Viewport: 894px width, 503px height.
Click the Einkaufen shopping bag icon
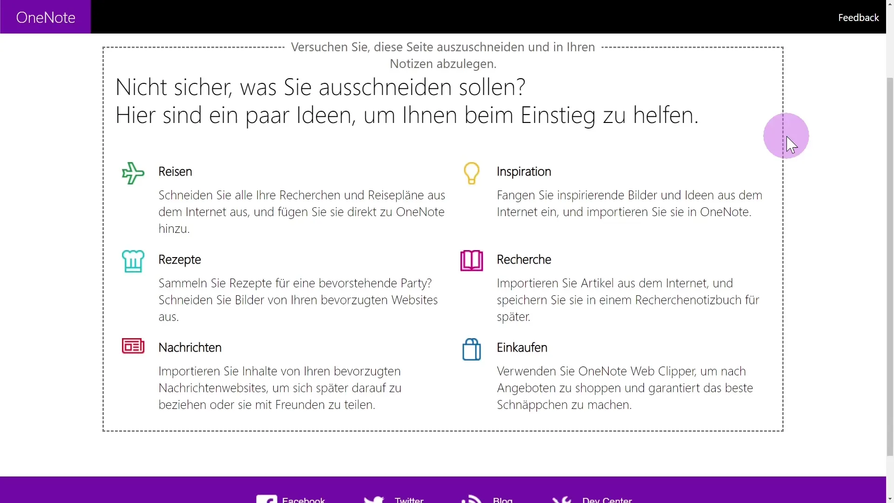tap(472, 349)
